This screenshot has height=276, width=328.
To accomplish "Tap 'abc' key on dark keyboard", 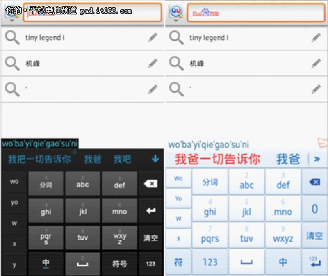I will pyautogui.click(x=82, y=184).
